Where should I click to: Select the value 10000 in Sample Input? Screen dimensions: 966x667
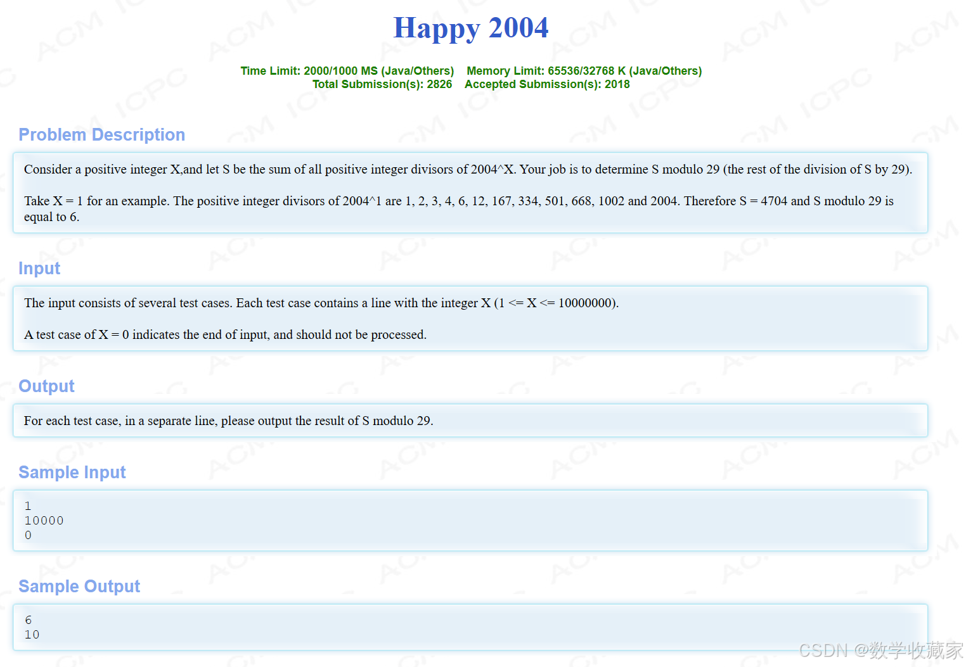tap(44, 520)
